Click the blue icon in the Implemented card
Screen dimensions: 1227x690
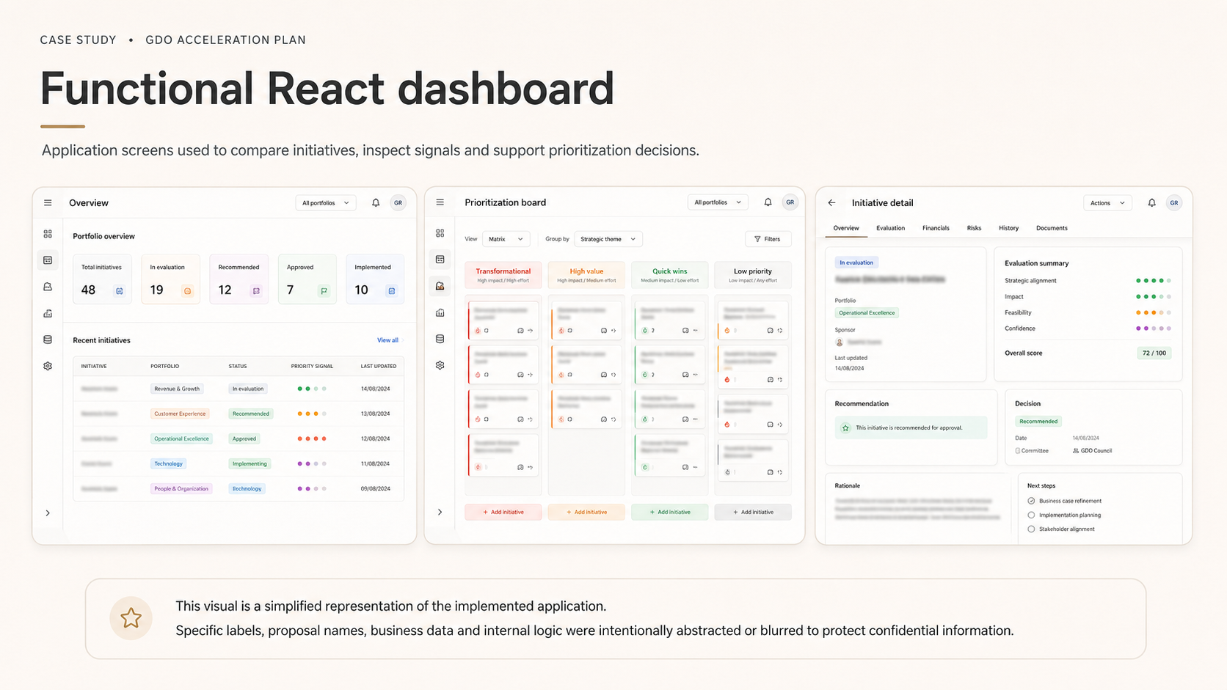392,291
